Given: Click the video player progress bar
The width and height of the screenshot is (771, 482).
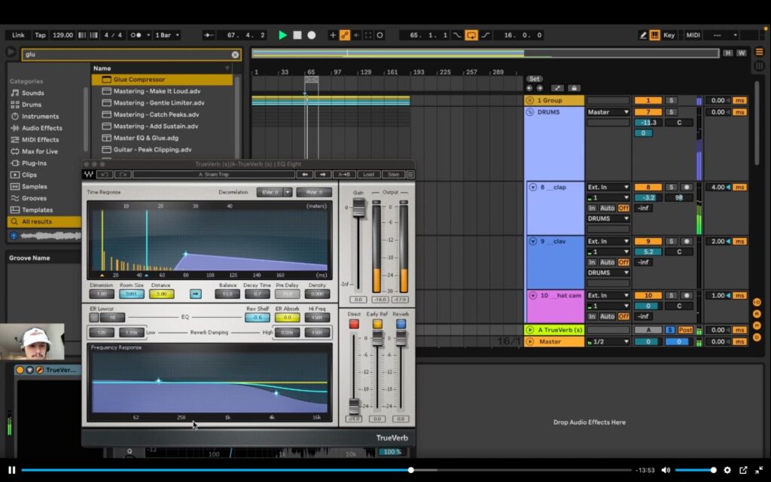Looking at the screenshot, I should point(326,470).
